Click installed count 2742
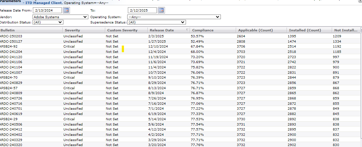 coord(292,62)
